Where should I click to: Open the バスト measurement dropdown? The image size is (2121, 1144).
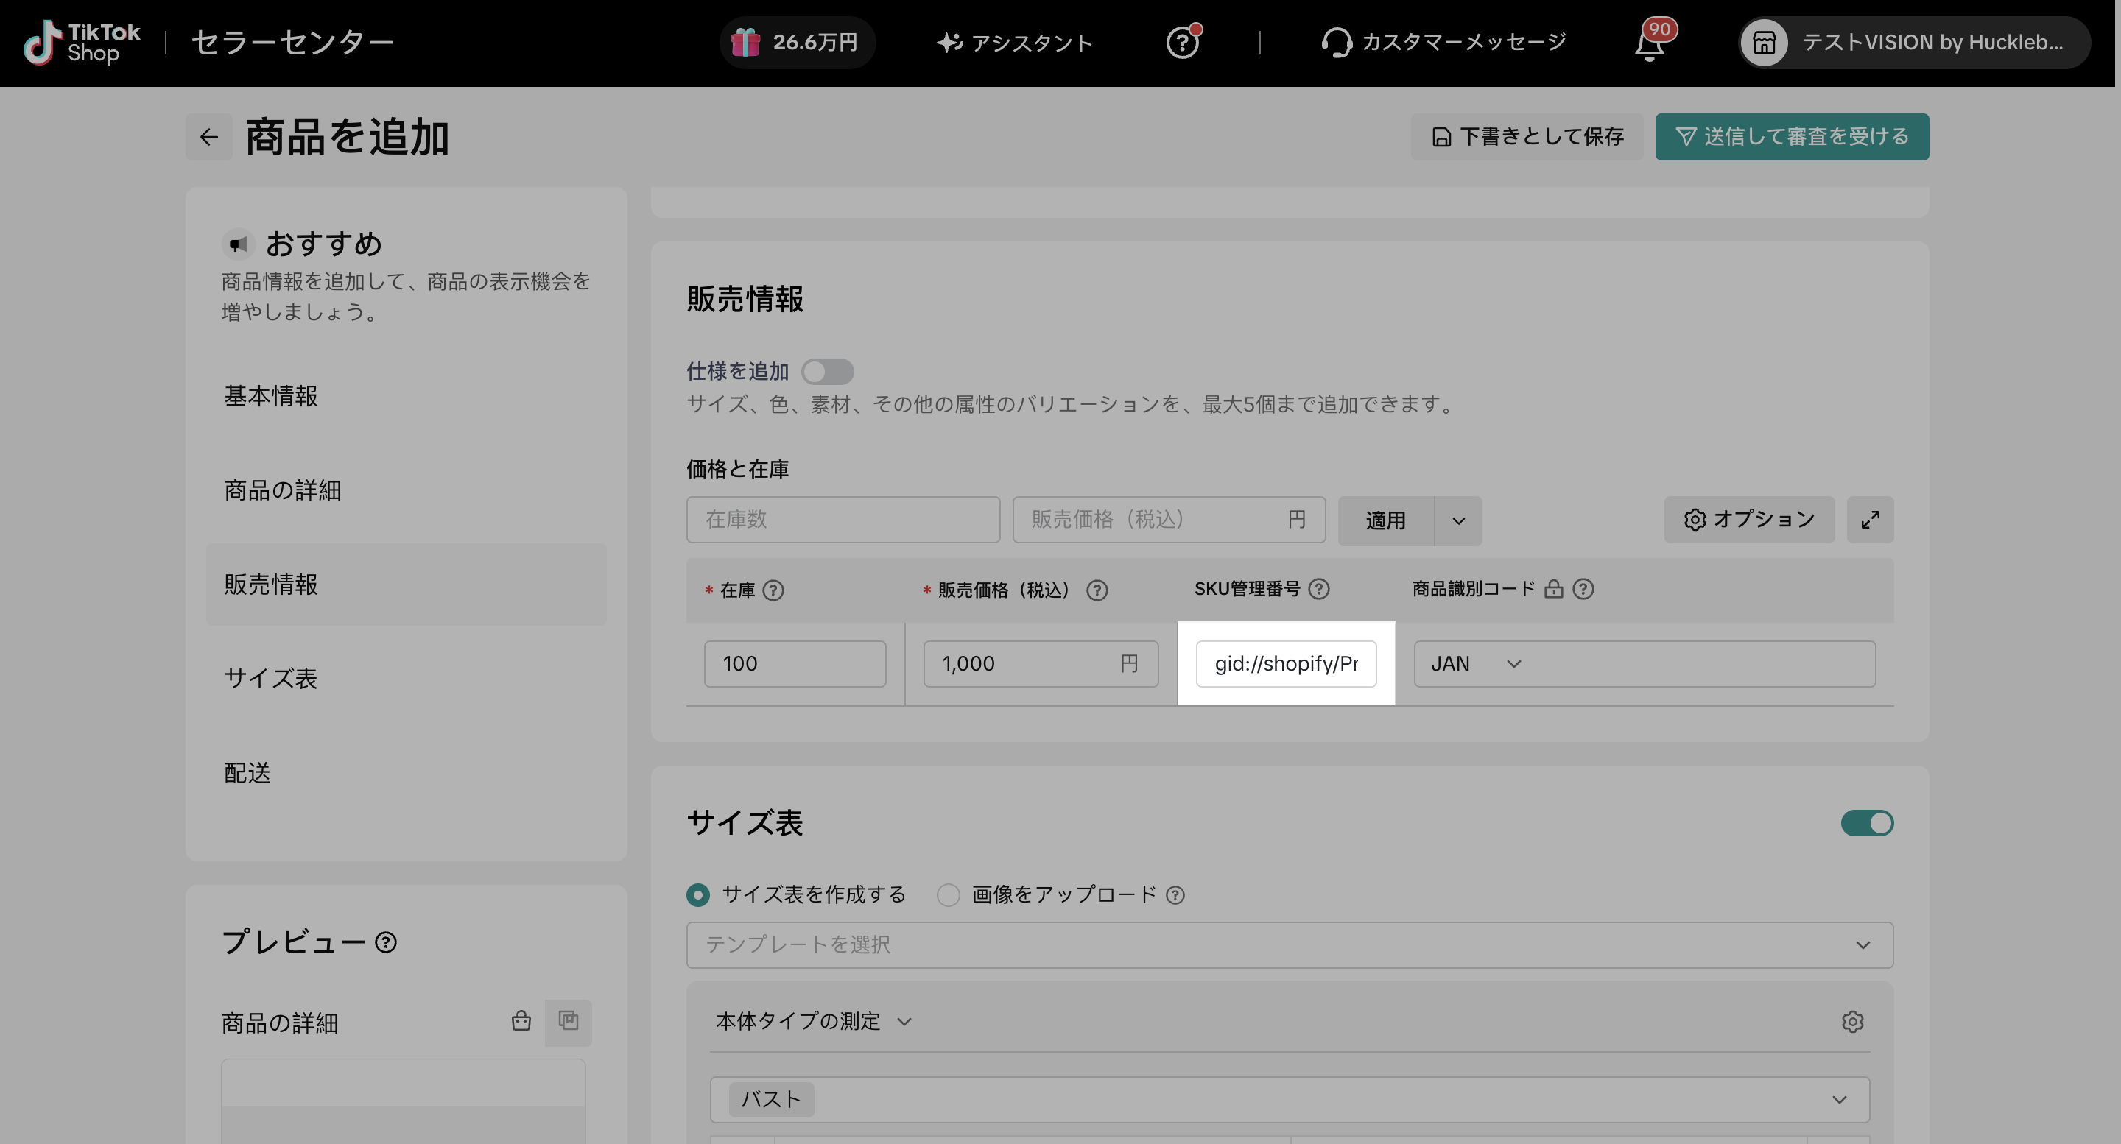click(1290, 1100)
